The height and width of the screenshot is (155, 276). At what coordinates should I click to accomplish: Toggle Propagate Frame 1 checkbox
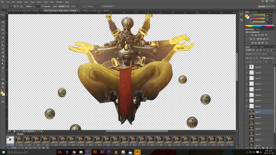(261, 58)
